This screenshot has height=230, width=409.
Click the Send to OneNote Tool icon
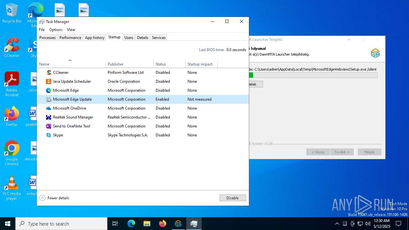click(x=49, y=126)
